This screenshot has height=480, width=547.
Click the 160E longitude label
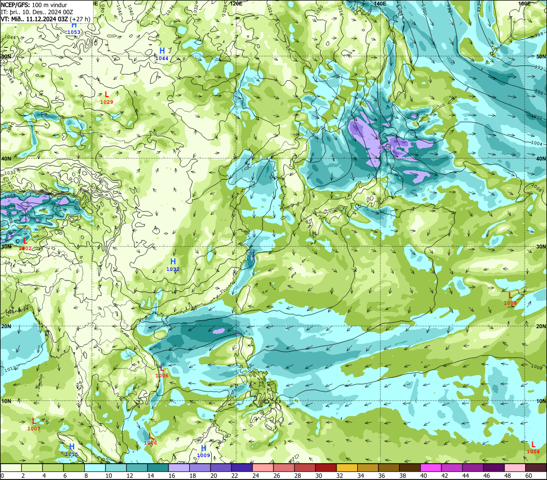click(524, 3)
